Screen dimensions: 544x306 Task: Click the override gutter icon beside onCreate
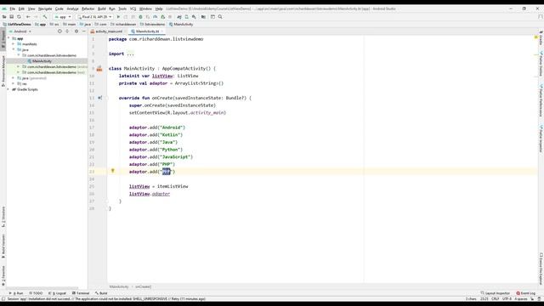tap(99, 98)
